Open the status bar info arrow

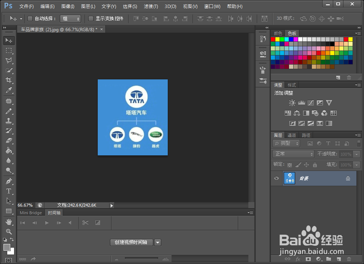click(112, 206)
